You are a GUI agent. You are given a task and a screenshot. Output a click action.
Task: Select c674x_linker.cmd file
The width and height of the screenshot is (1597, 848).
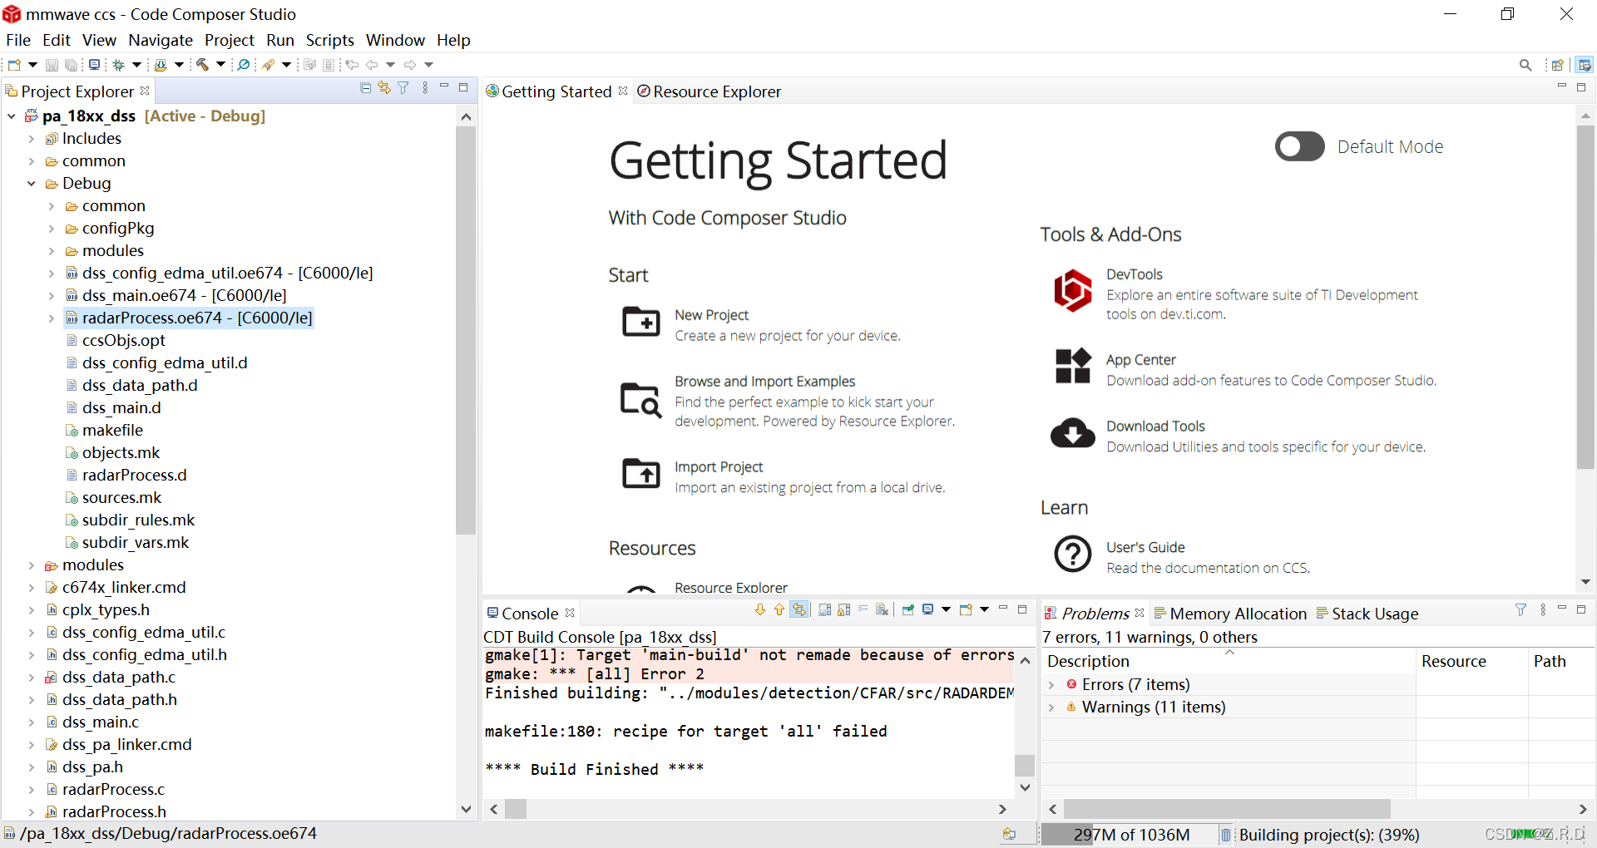pos(124,588)
